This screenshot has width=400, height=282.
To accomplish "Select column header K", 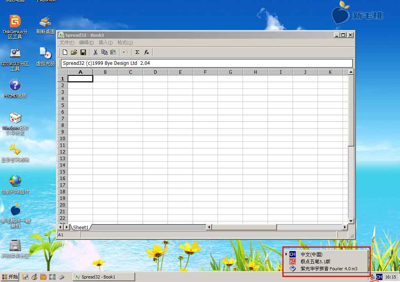I will pyautogui.click(x=330, y=72).
